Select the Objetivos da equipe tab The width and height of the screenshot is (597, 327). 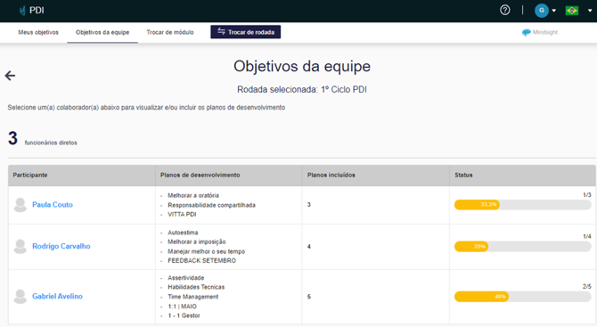coord(102,32)
